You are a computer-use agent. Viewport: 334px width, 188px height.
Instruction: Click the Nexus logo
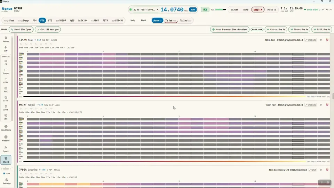pyautogui.click(x=7, y=9)
